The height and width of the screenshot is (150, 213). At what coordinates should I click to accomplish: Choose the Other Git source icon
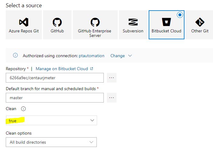coord(200,22)
